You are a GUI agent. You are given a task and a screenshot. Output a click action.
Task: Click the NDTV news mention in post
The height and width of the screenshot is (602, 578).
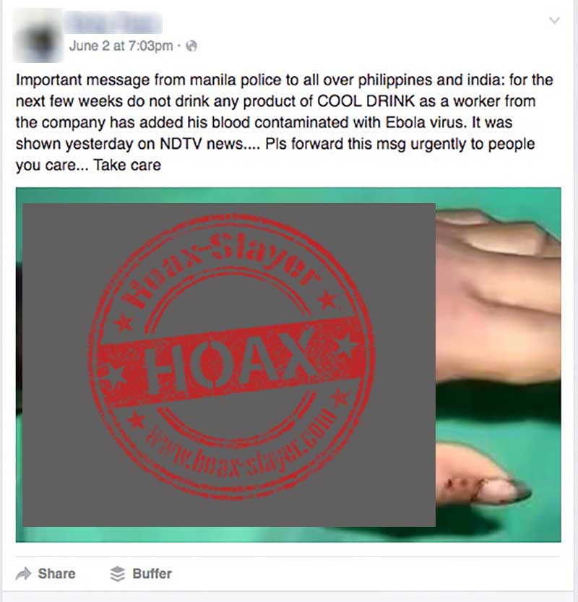coord(201,144)
